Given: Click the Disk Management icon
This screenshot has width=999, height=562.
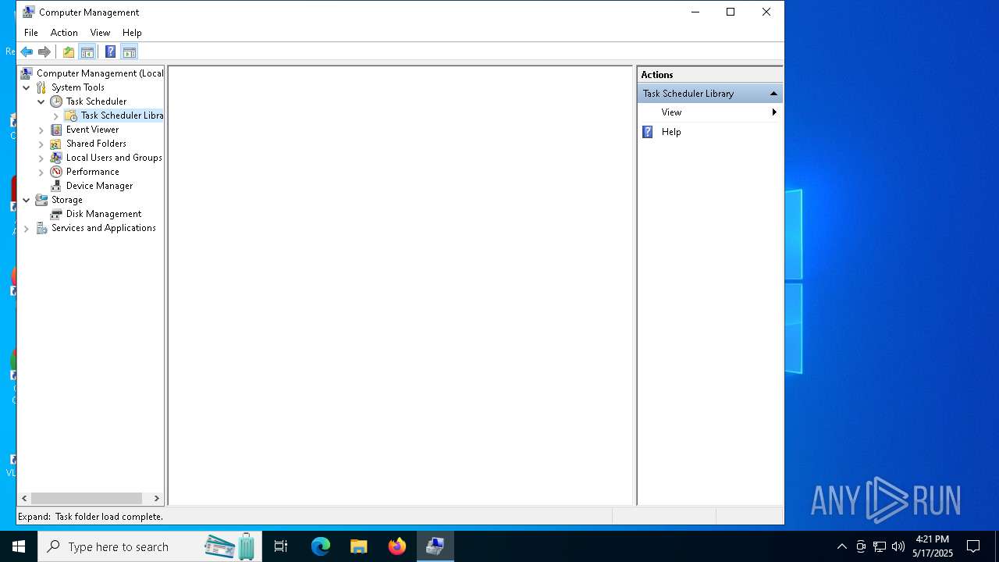Looking at the screenshot, I should coord(56,214).
